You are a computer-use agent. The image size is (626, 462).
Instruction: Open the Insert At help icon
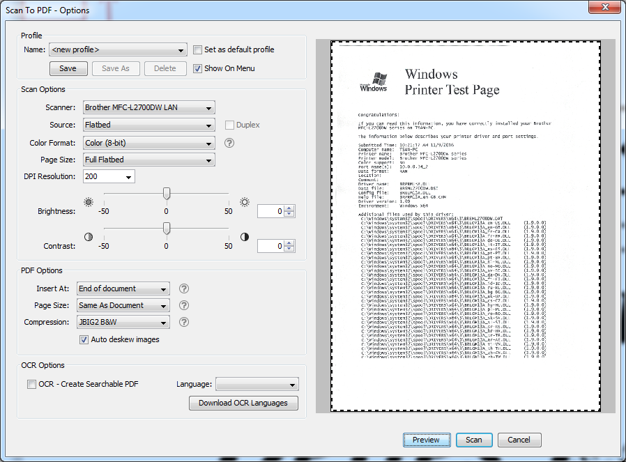tap(183, 288)
